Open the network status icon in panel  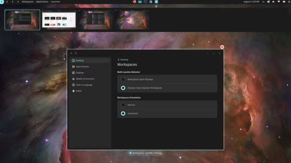point(268,2)
